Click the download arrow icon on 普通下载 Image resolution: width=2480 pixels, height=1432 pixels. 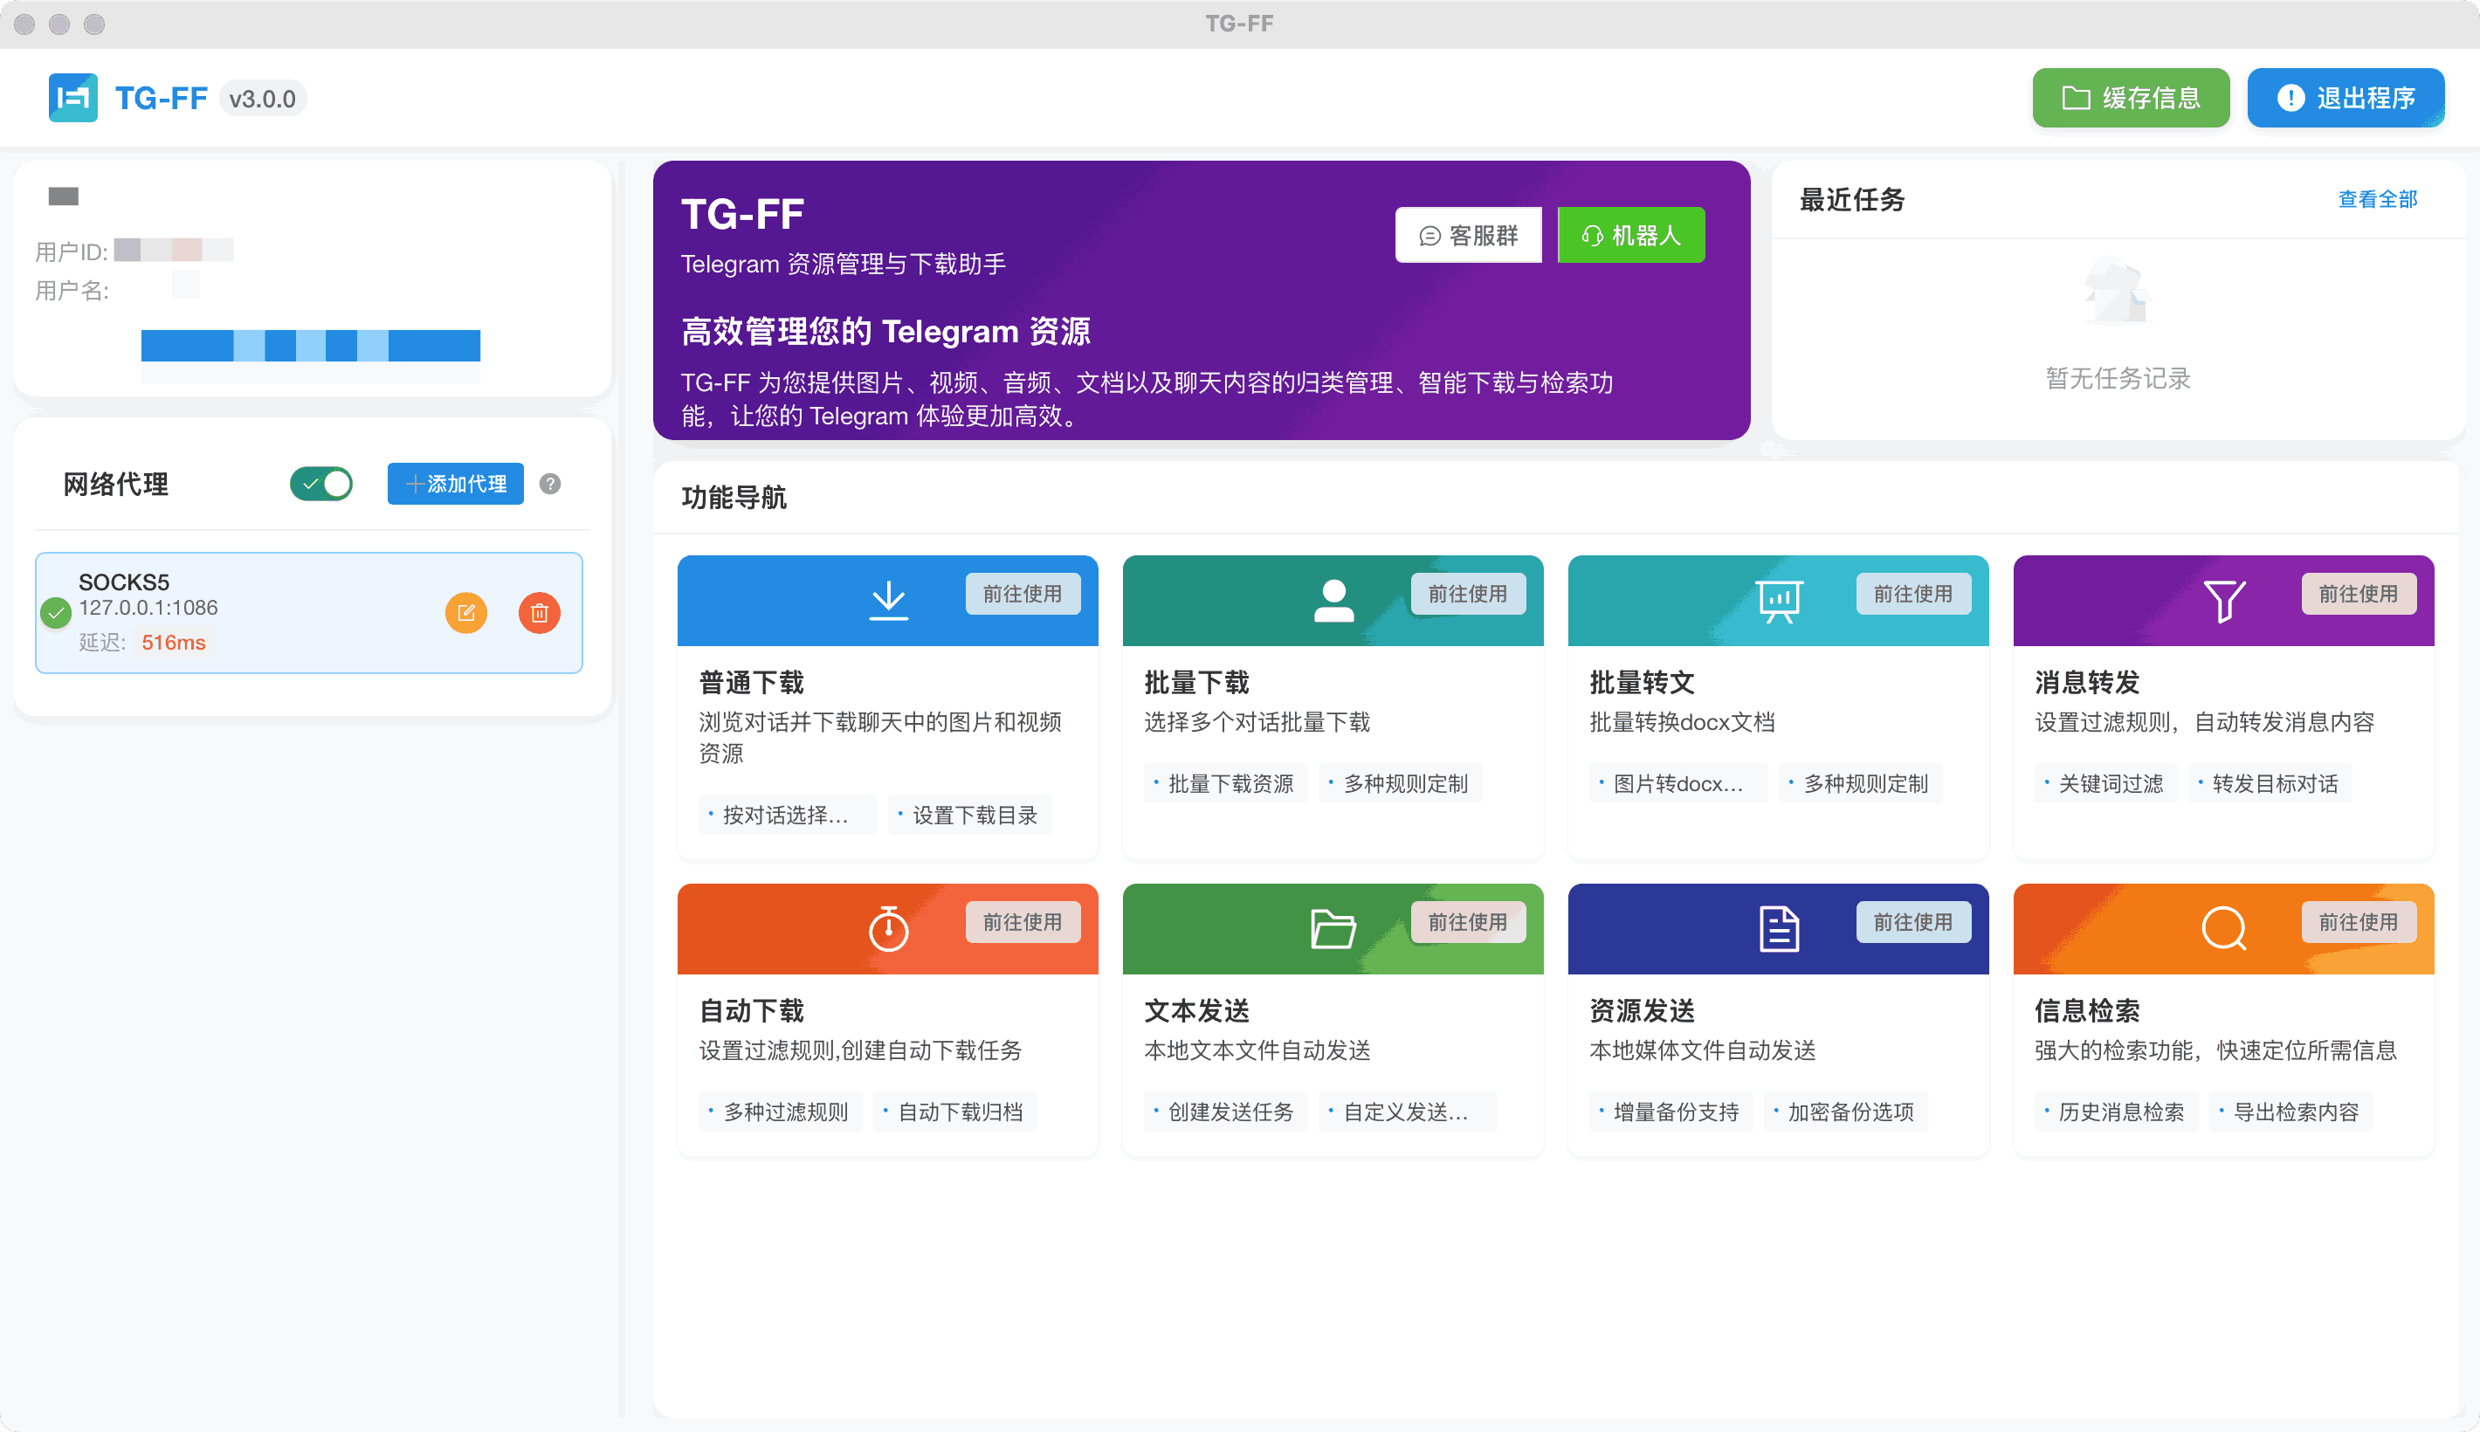(888, 600)
